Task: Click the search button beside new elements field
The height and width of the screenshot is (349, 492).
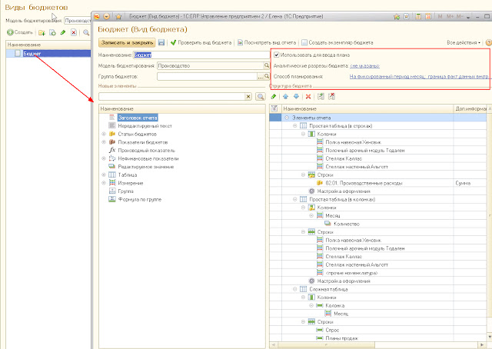Action: click(x=260, y=97)
